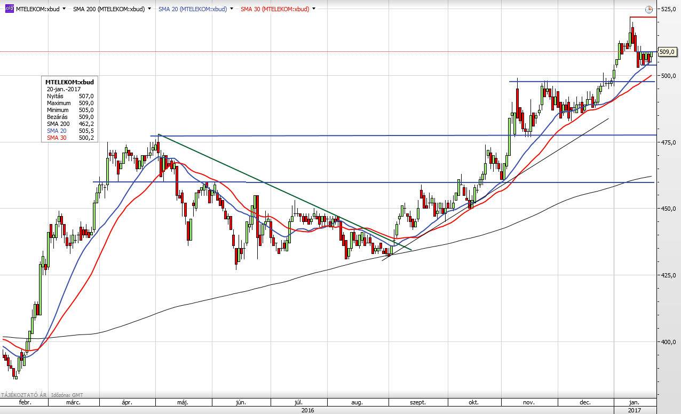This screenshot has width=681, height=414.
Task: Click the aug. month label on the time axis
Action: pos(357,403)
